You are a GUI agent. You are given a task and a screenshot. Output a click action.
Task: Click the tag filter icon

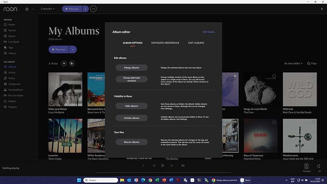click(x=72, y=64)
